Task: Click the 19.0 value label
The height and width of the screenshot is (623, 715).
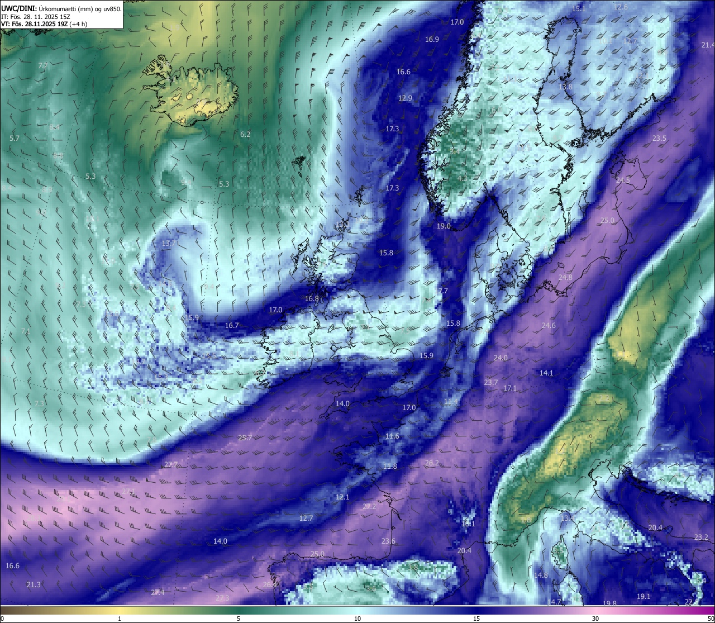Action: point(444,226)
